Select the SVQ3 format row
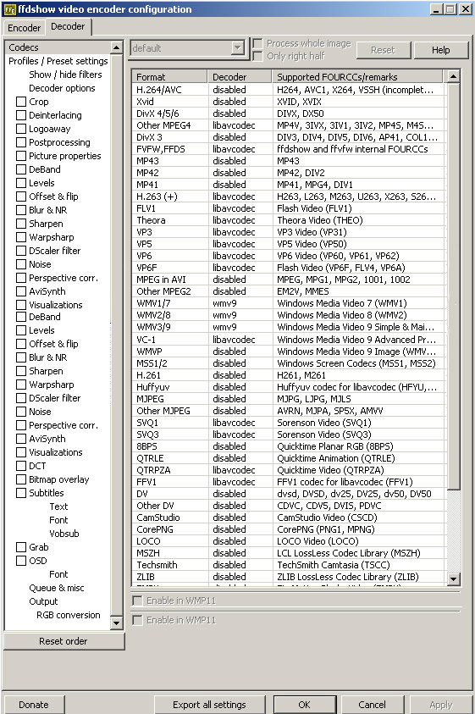The height and width of the screenshot is (714, 475). click(x=289, y=434)
